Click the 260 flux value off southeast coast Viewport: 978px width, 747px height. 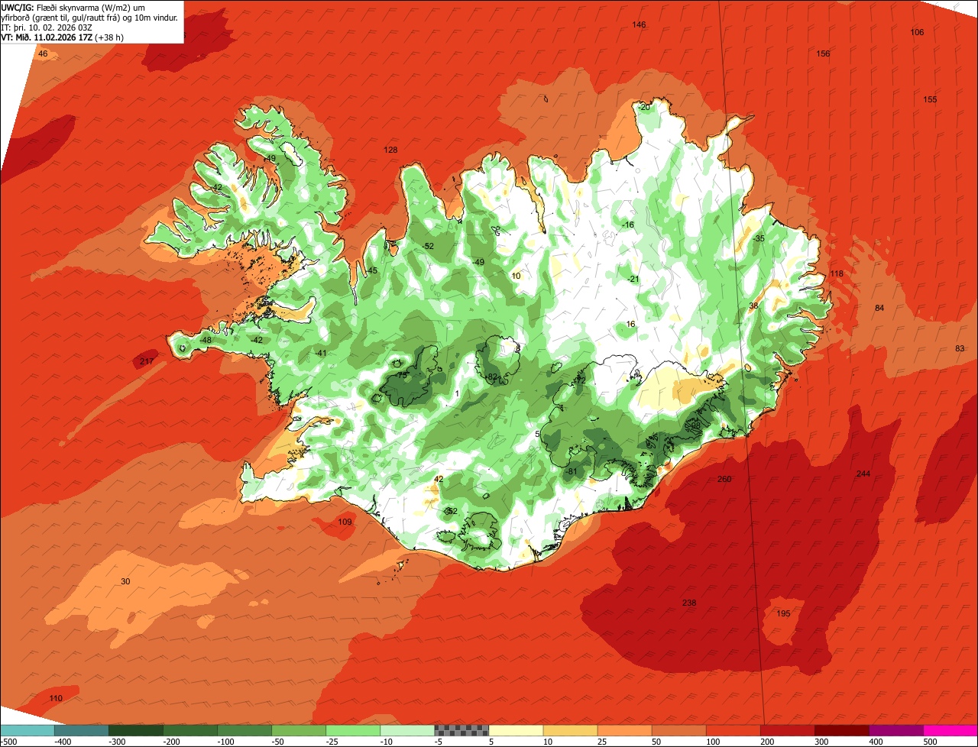coord(724,480)
